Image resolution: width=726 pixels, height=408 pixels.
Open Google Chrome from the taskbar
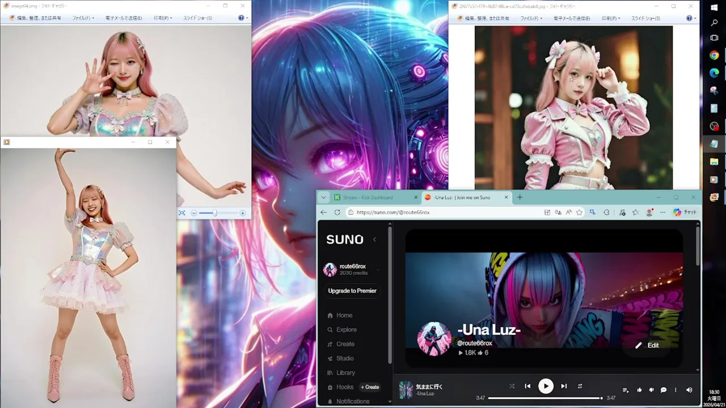pyautogui.click(x=714, y=56)
